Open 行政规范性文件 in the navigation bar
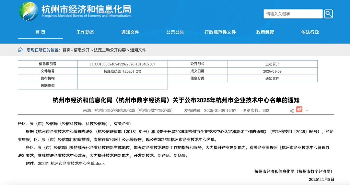This screenshot has width=350, height=185. click(220, 32)
